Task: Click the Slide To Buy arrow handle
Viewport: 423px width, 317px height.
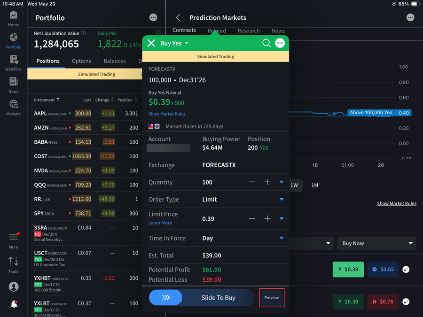Action: tap(165, 298)
